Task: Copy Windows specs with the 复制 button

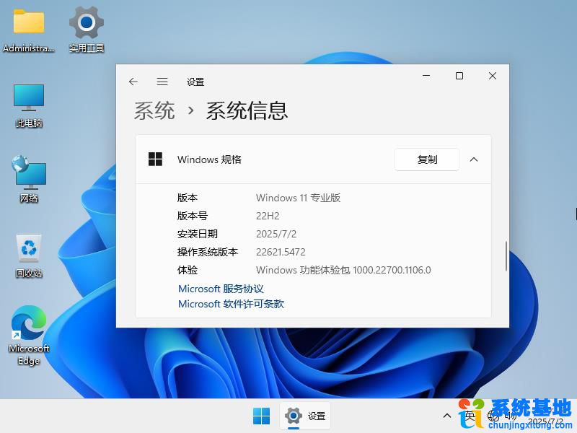Action: point(427,159)
